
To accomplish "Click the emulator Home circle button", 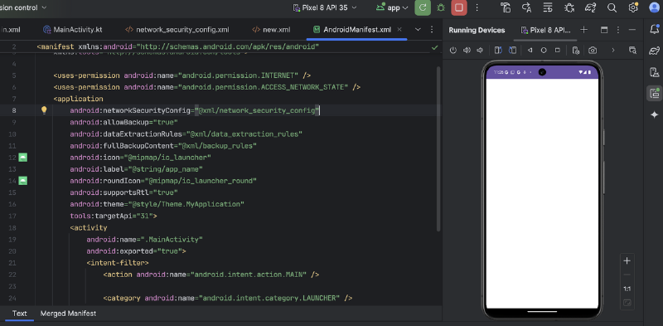I will click(544, 51).
